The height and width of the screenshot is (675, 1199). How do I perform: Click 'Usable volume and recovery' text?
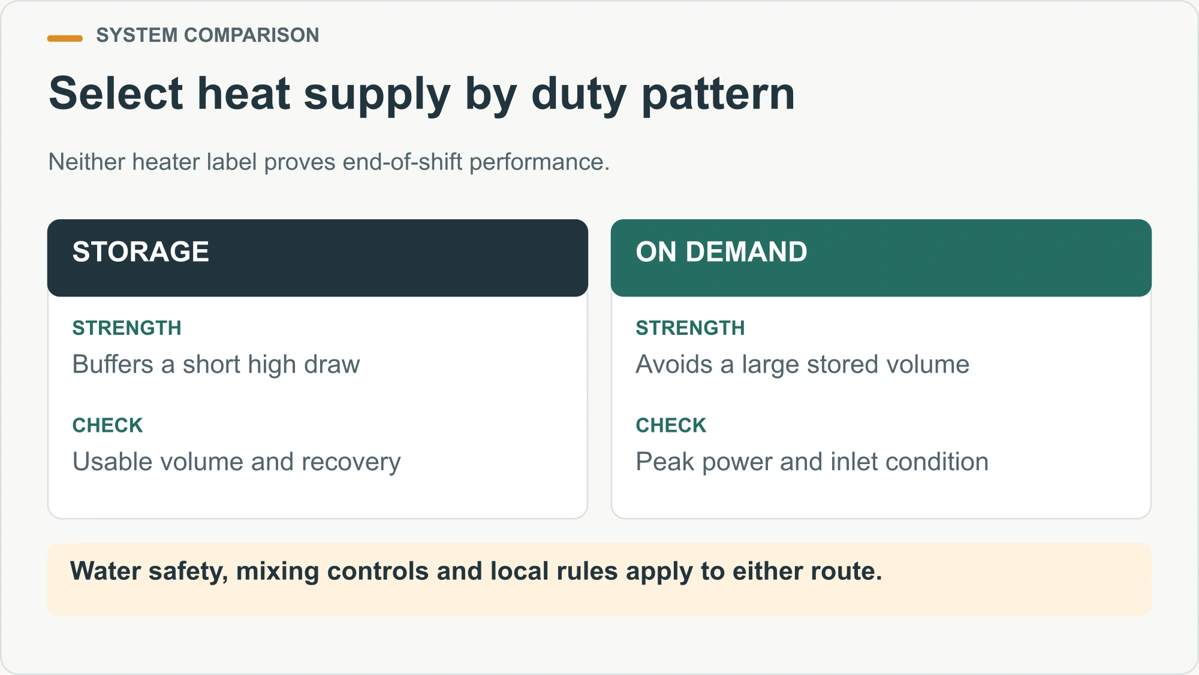click(236, 463)
